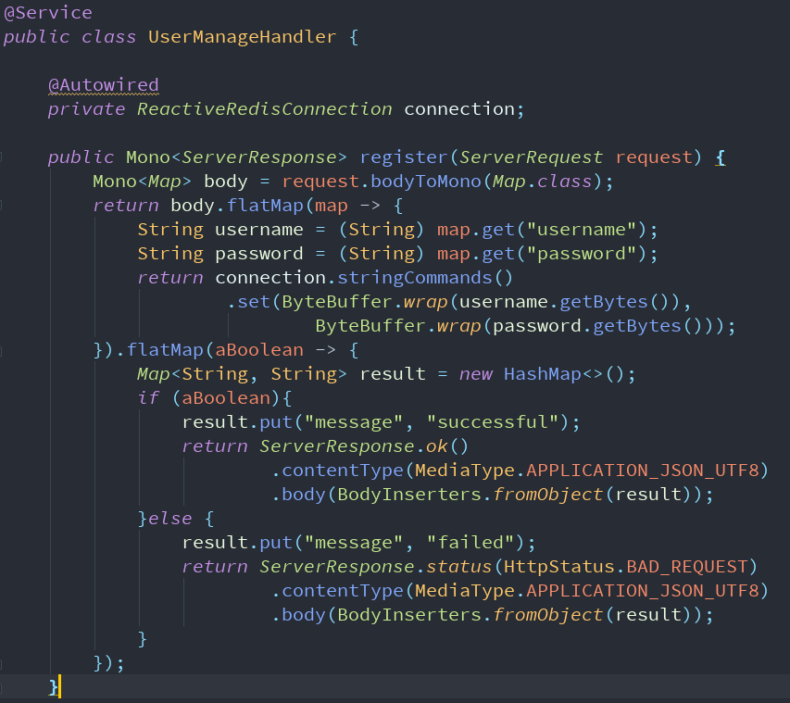Click the "successful" string literal
Viewport: 790px width, 703px height.
(x=493, y=422)
